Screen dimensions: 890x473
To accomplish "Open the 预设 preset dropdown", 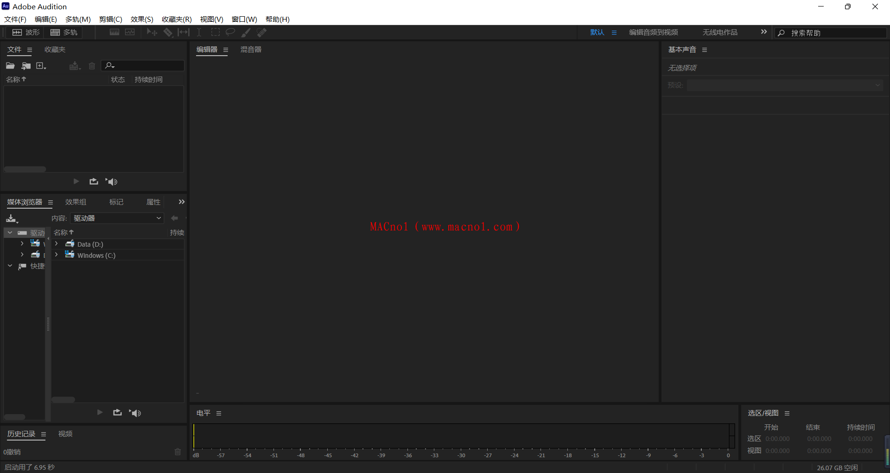I will pyautogui.click(x=785, y=85).
